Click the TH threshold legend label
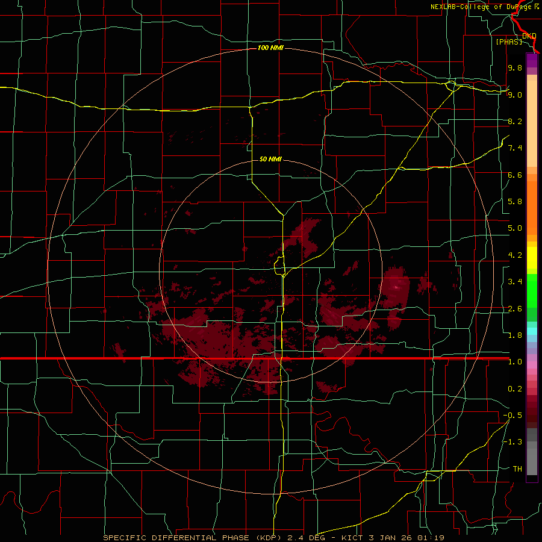 (517, 469)
